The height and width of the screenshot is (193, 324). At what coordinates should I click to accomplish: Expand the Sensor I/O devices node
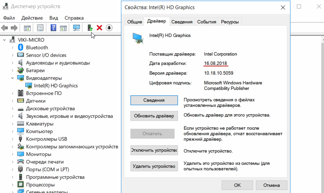point(13,55)
